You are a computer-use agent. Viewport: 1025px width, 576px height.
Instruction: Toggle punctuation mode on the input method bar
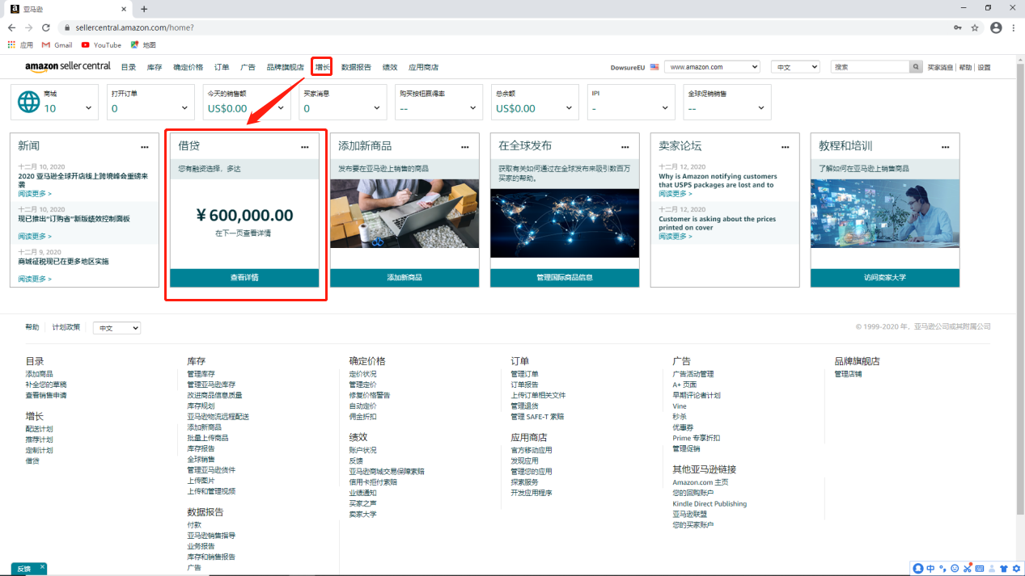pyautogui.click(x=942, y=568)
